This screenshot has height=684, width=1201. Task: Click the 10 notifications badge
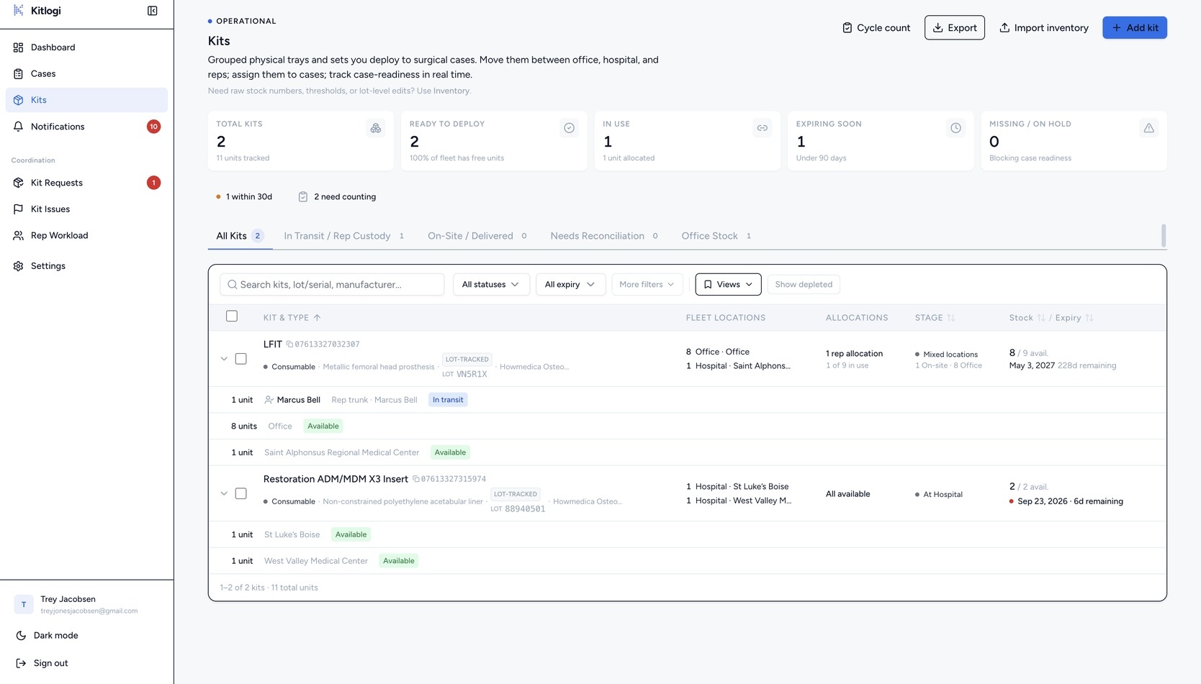[x=153, y=127]
